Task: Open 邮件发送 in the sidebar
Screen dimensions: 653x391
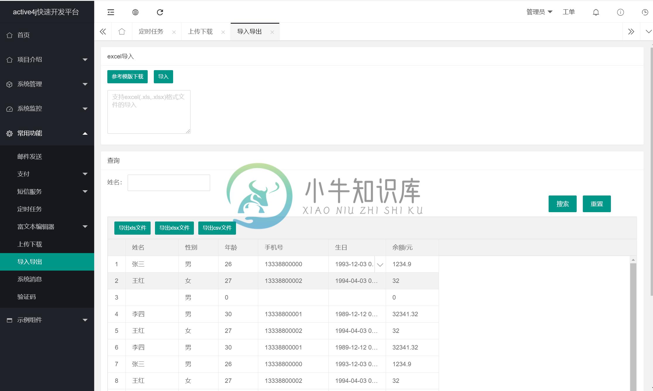Action: 47,157
